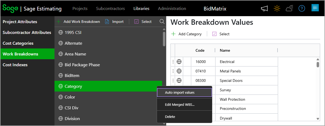Viewport: 325px width, 126px height.
Task: Choose Delete from context menu
Action: click(184, 117)
